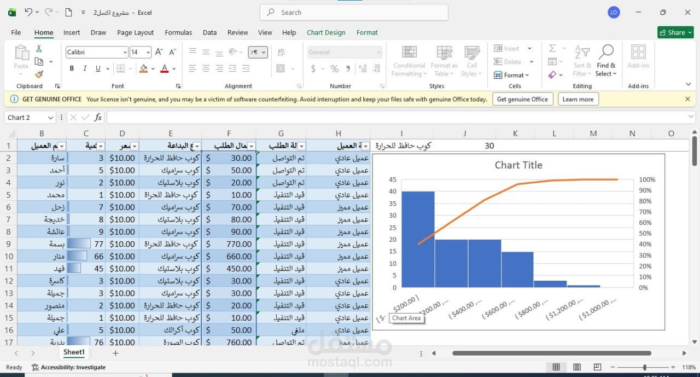Open the font size 14 dropdown
This screenshot has height=377, width=700.
click(148, 52)
